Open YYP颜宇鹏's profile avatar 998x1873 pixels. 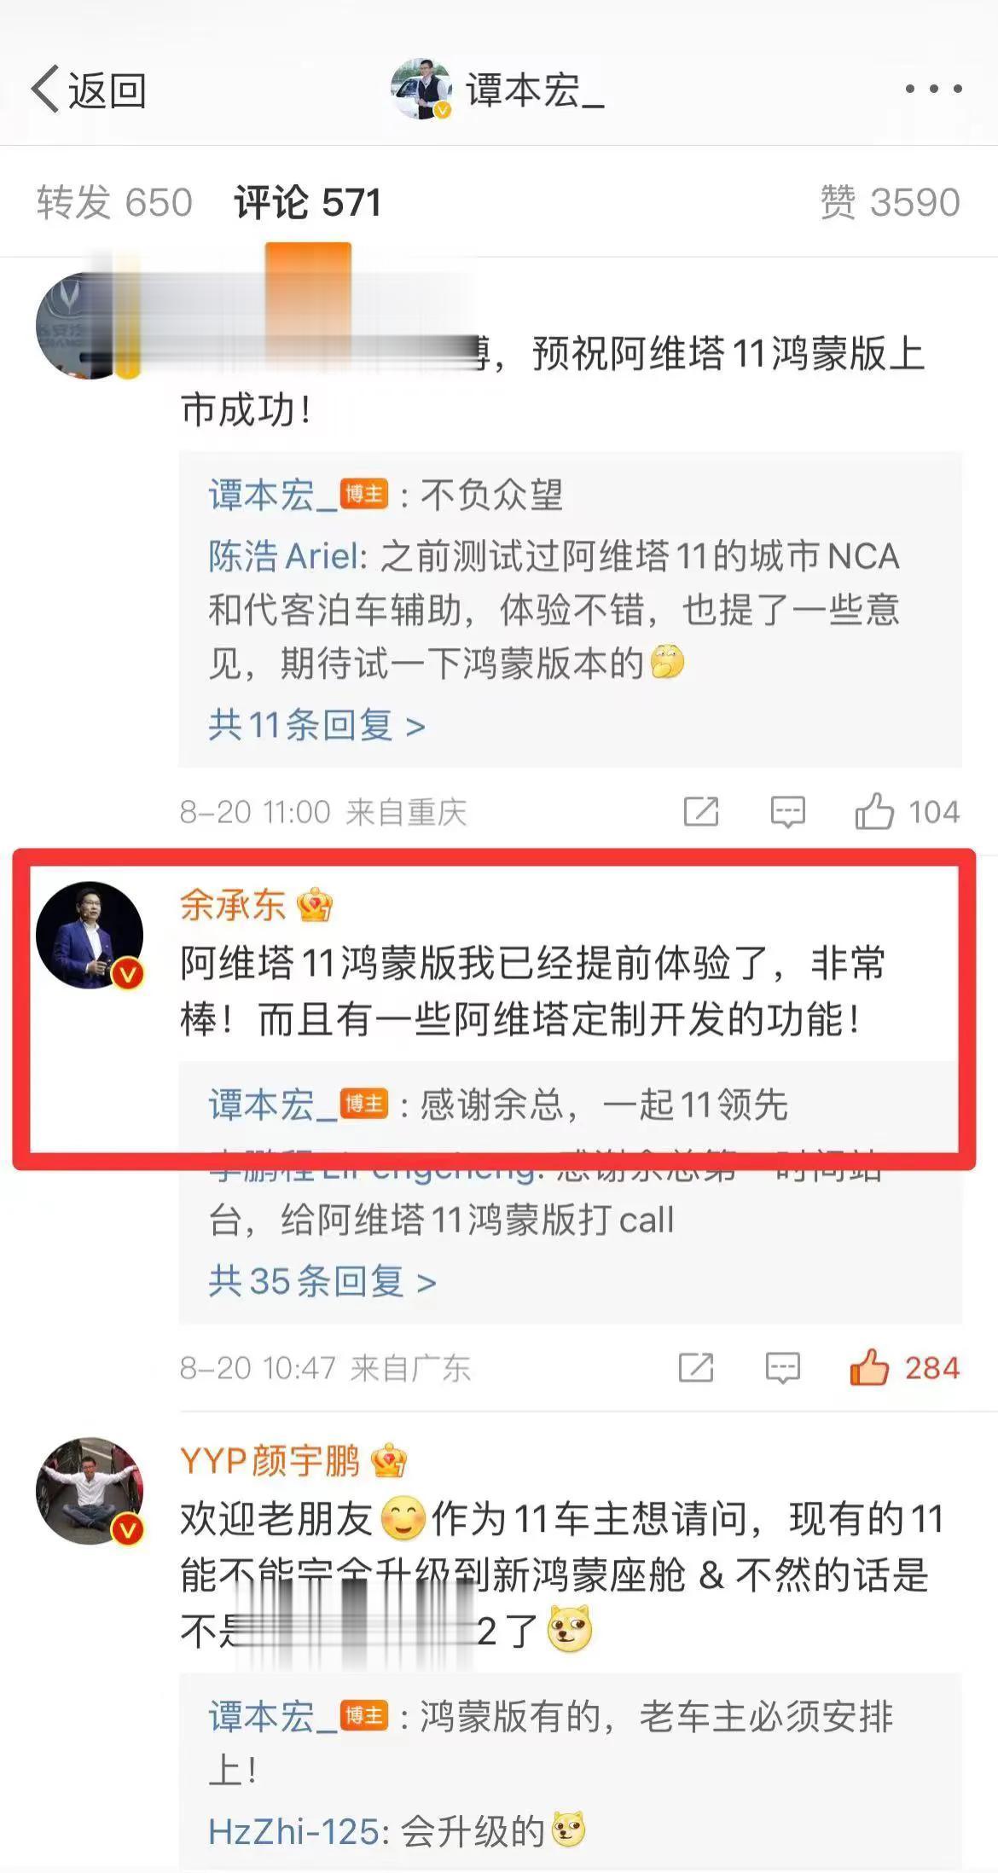click(90, 1491)
